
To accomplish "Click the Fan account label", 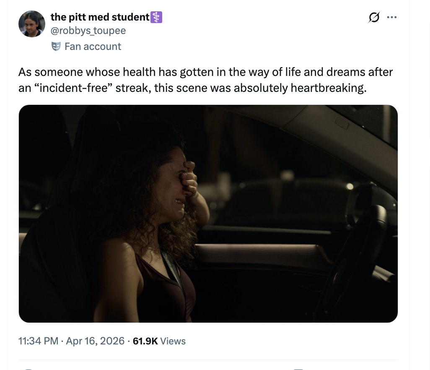I will coord(93,47).
